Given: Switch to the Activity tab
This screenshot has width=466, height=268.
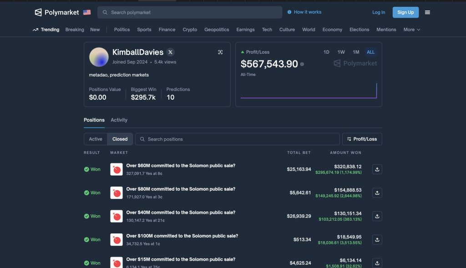Looking at the screenshot, I should point(119,120).
